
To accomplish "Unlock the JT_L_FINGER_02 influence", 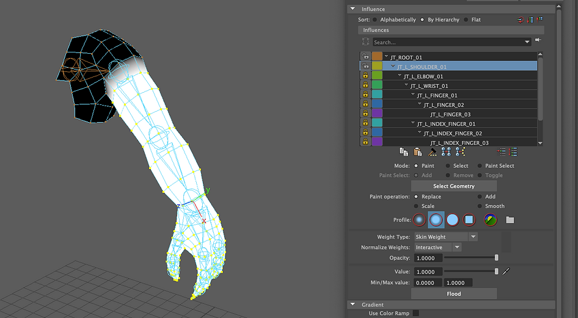I will click(x=365, y=104).
